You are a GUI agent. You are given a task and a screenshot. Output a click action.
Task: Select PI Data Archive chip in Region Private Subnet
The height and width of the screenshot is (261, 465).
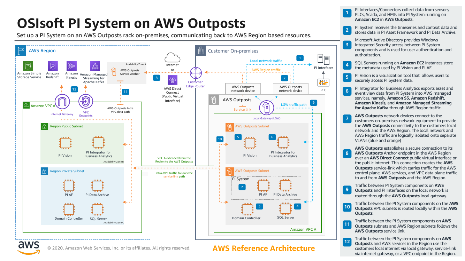point(97,185)
